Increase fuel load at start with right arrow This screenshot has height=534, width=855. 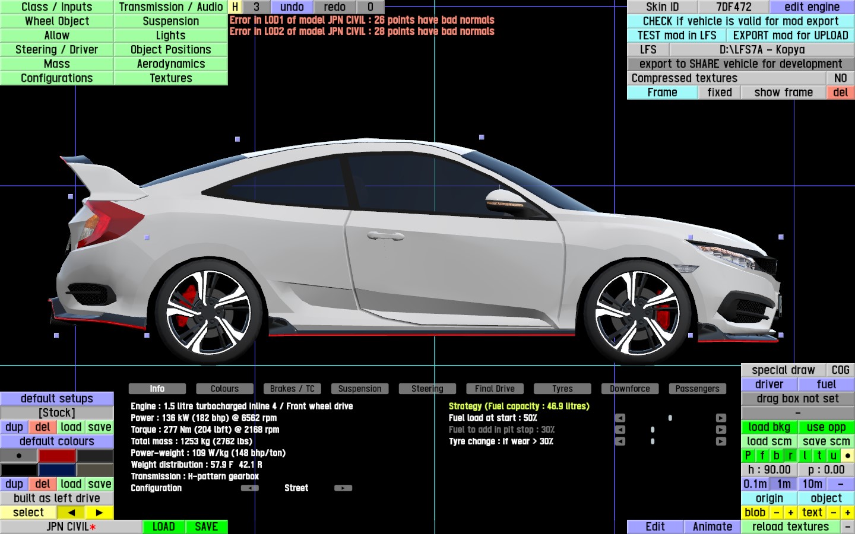coord(721,418)
